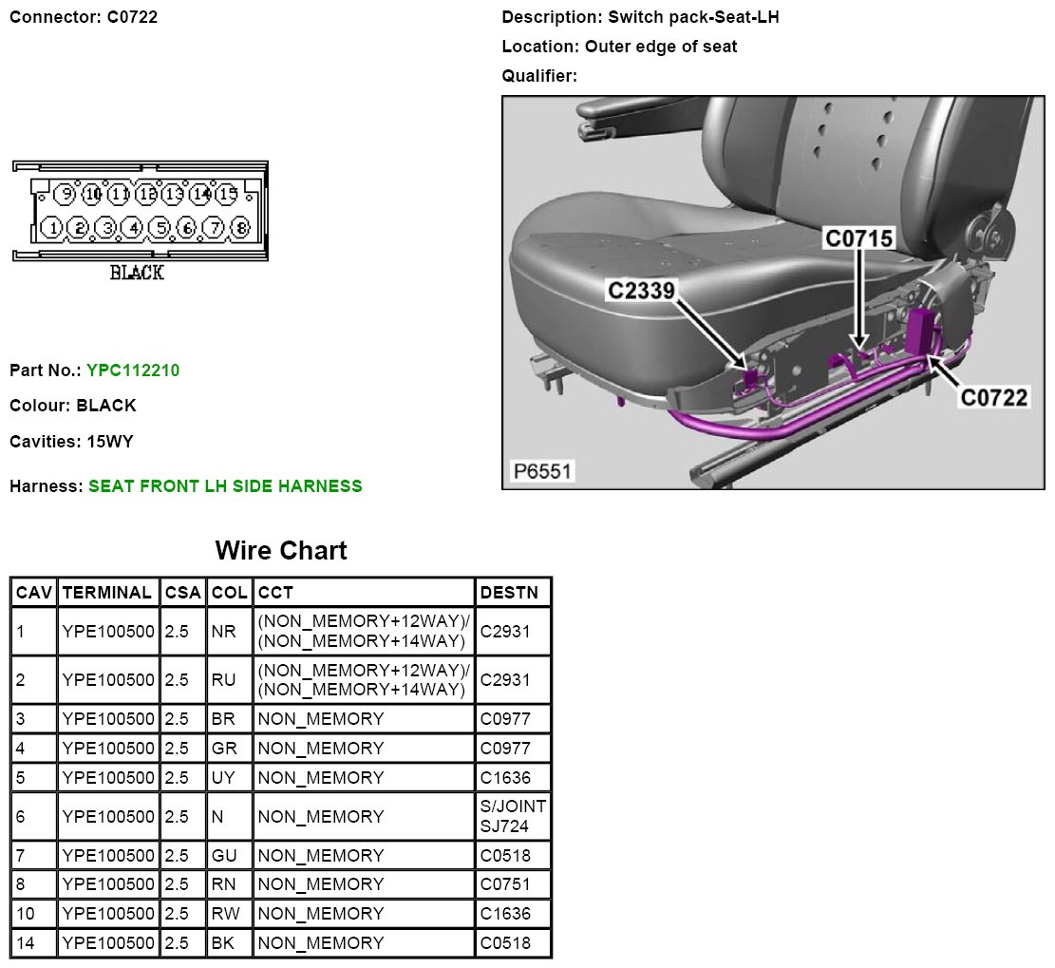Click the cavity 14 cell in the CAV column
This screenshot has width=1055, height=968.
pos(34,943)
